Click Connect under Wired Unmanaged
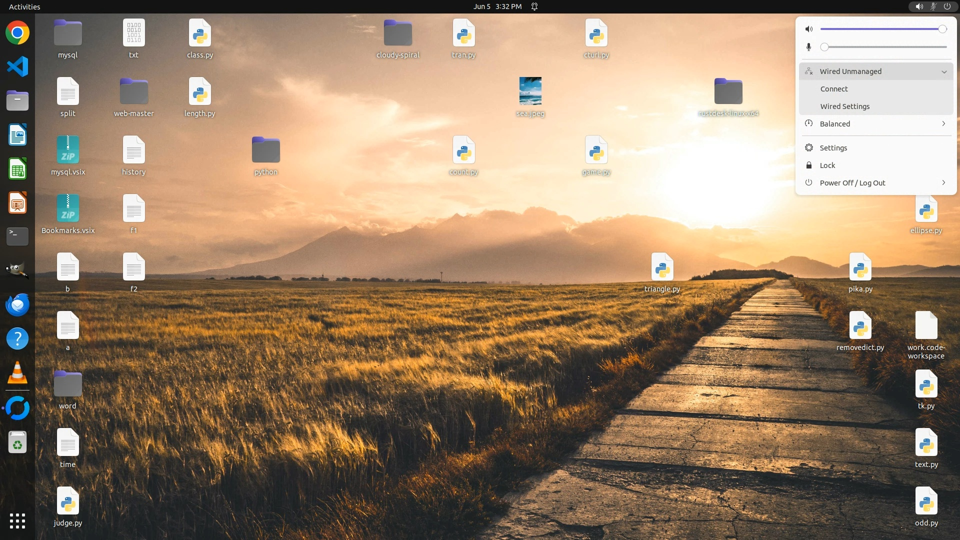 [x=834, y=89]
